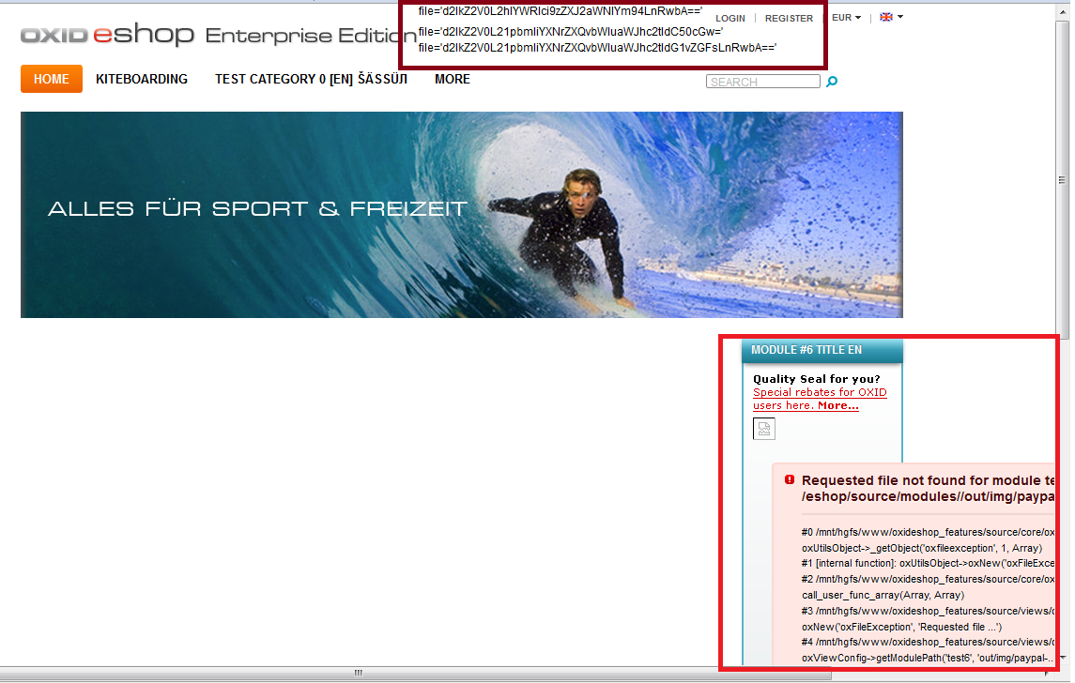This screenshot has width=1075, height=683.
Task: Open the MORE categories menu
Action: [453, 80]
